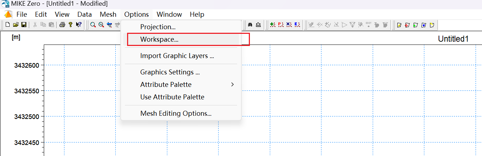Select the blue X delete points tool
482x156 pixels.
289,25
